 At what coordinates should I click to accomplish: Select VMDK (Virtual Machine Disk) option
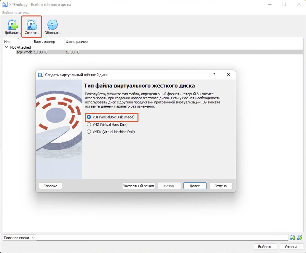[x=111, y=132]
